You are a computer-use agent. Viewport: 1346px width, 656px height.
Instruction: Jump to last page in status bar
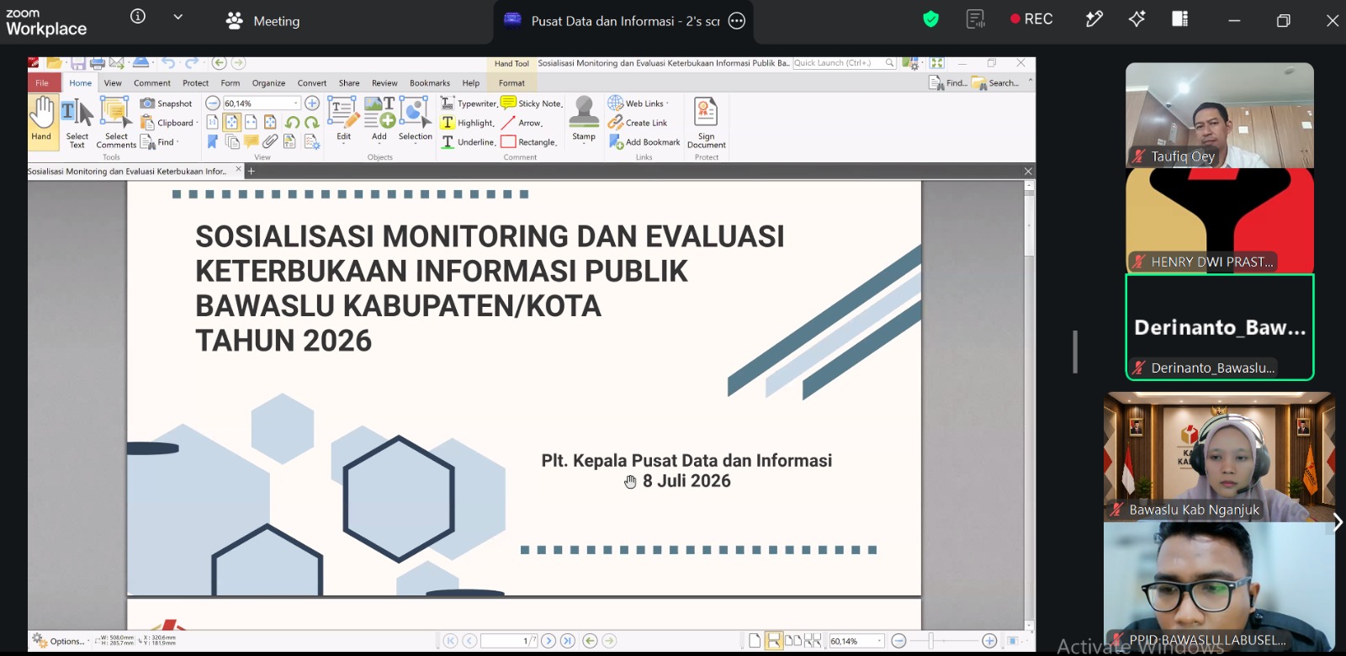click(568, 641)
